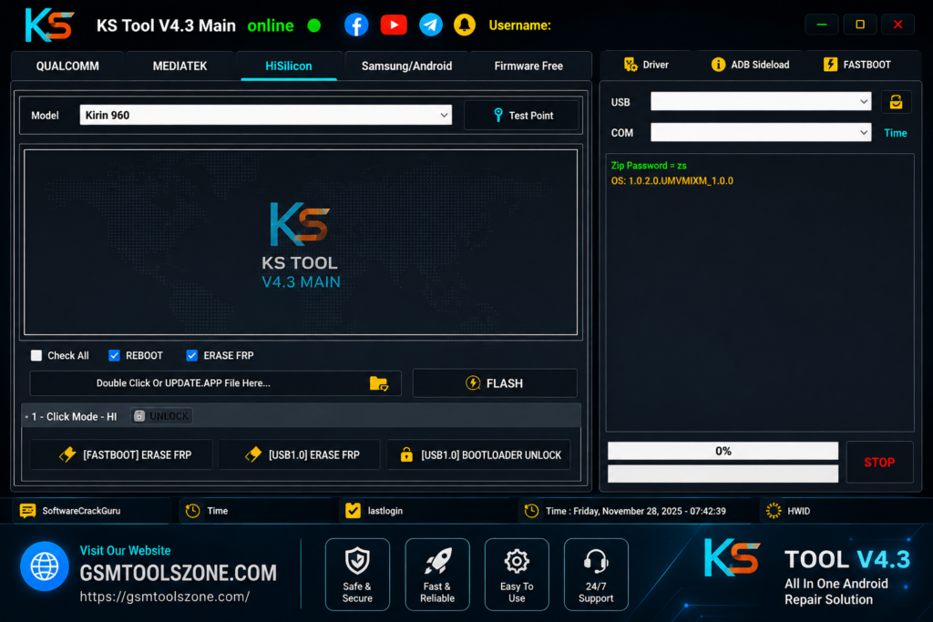
Task: Click the clock icon beside Time status
Action: (x=193, y=511)
